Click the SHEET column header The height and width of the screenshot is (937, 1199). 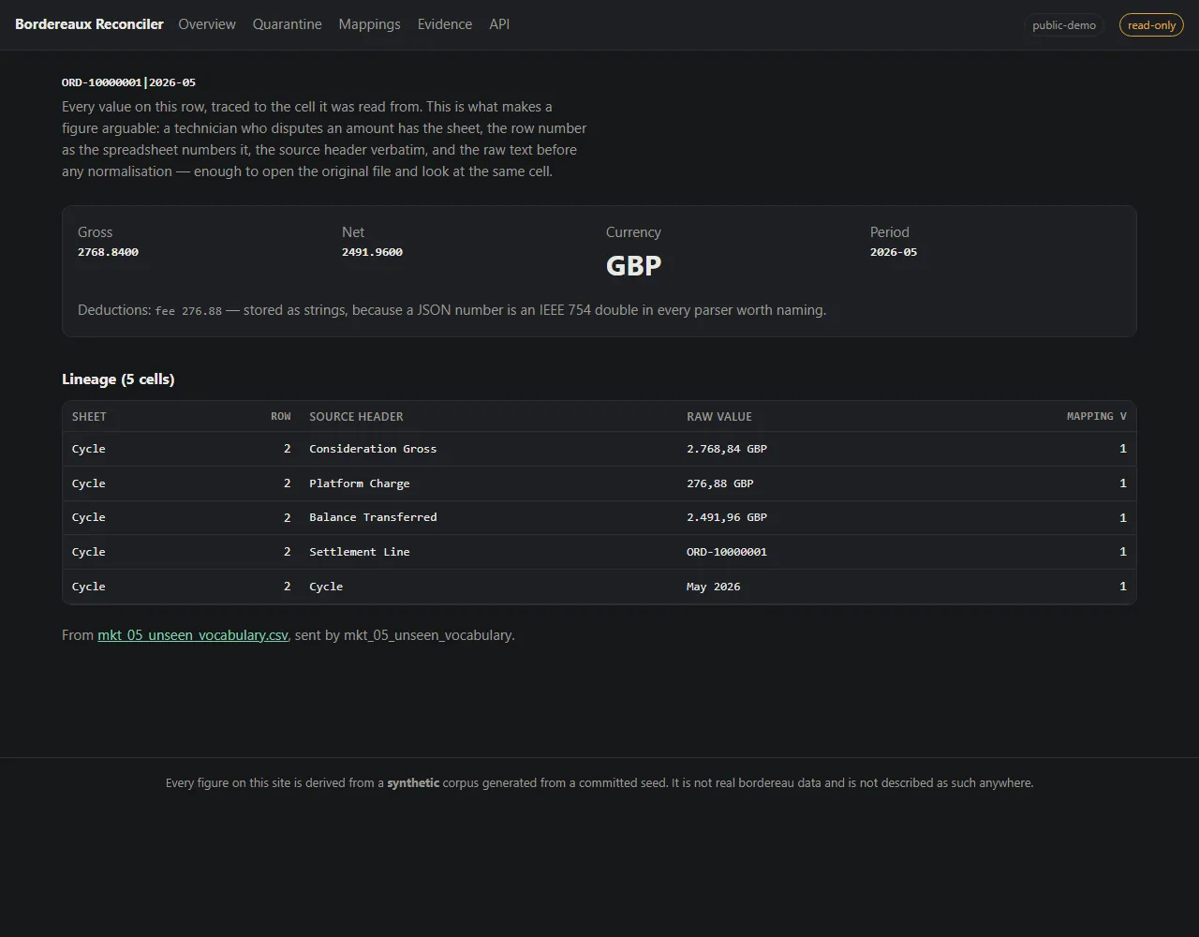pos(89,417)
